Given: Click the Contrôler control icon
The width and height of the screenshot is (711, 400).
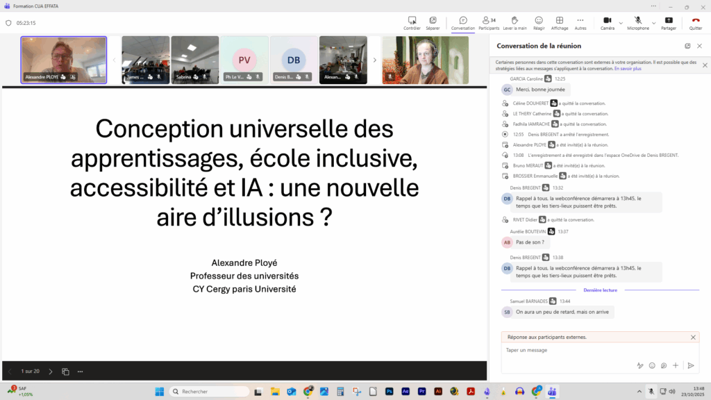Looking at the screenshot, I should click(412, 22).
